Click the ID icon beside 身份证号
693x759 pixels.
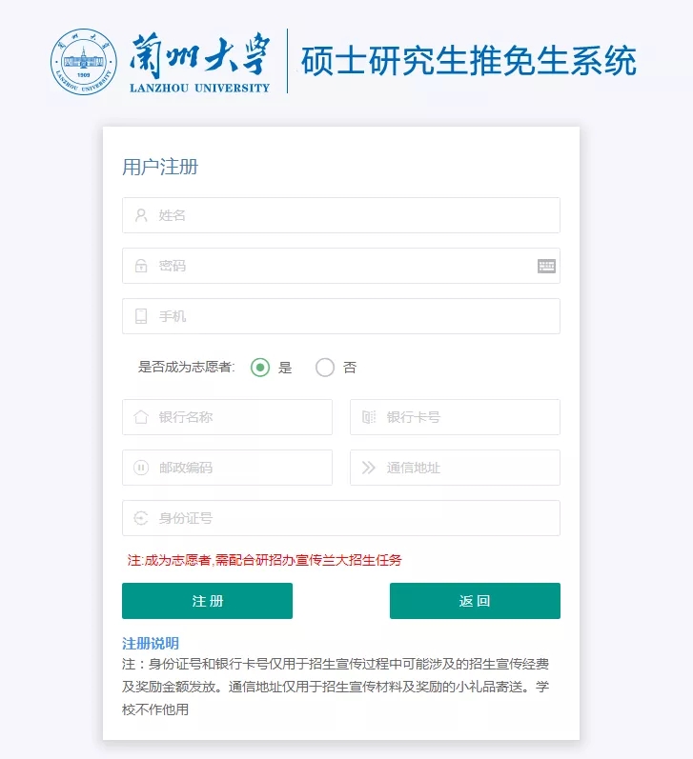pos(141,518)
